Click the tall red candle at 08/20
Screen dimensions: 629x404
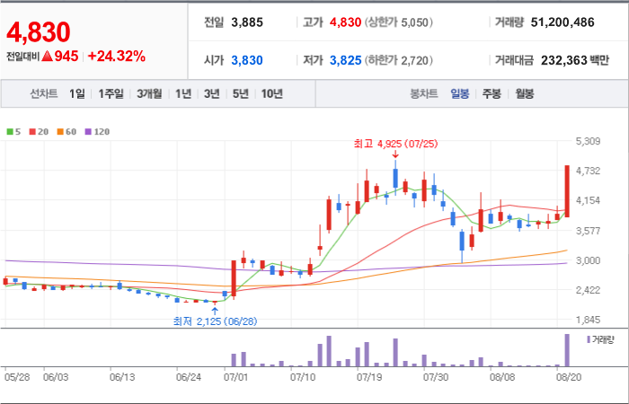click(567, 191)
